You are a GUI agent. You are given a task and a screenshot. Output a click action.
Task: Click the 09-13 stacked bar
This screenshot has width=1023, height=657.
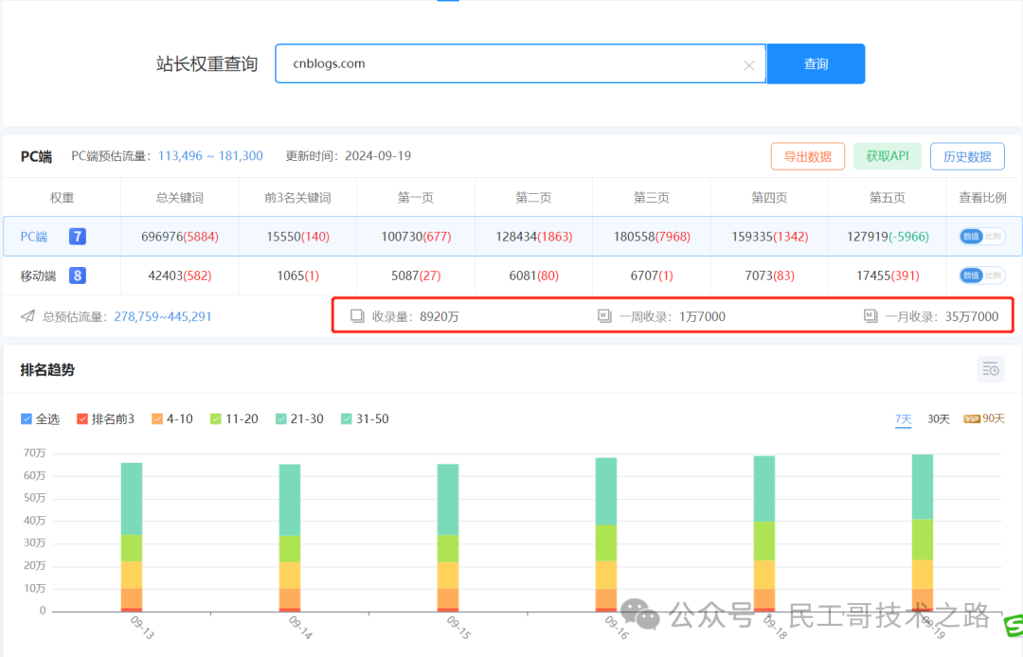tap(132, 537)
